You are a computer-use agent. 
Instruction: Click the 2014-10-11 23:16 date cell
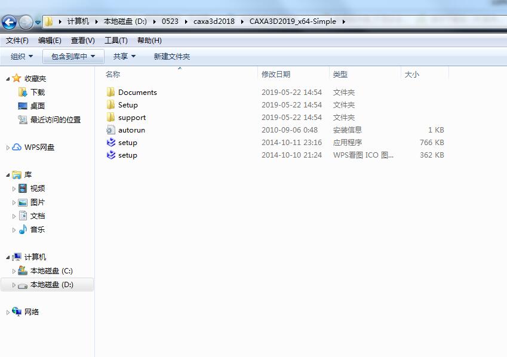291,143
